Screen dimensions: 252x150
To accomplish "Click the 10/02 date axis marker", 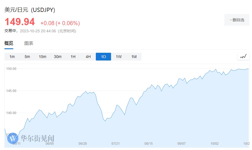I will click(214, 144).
